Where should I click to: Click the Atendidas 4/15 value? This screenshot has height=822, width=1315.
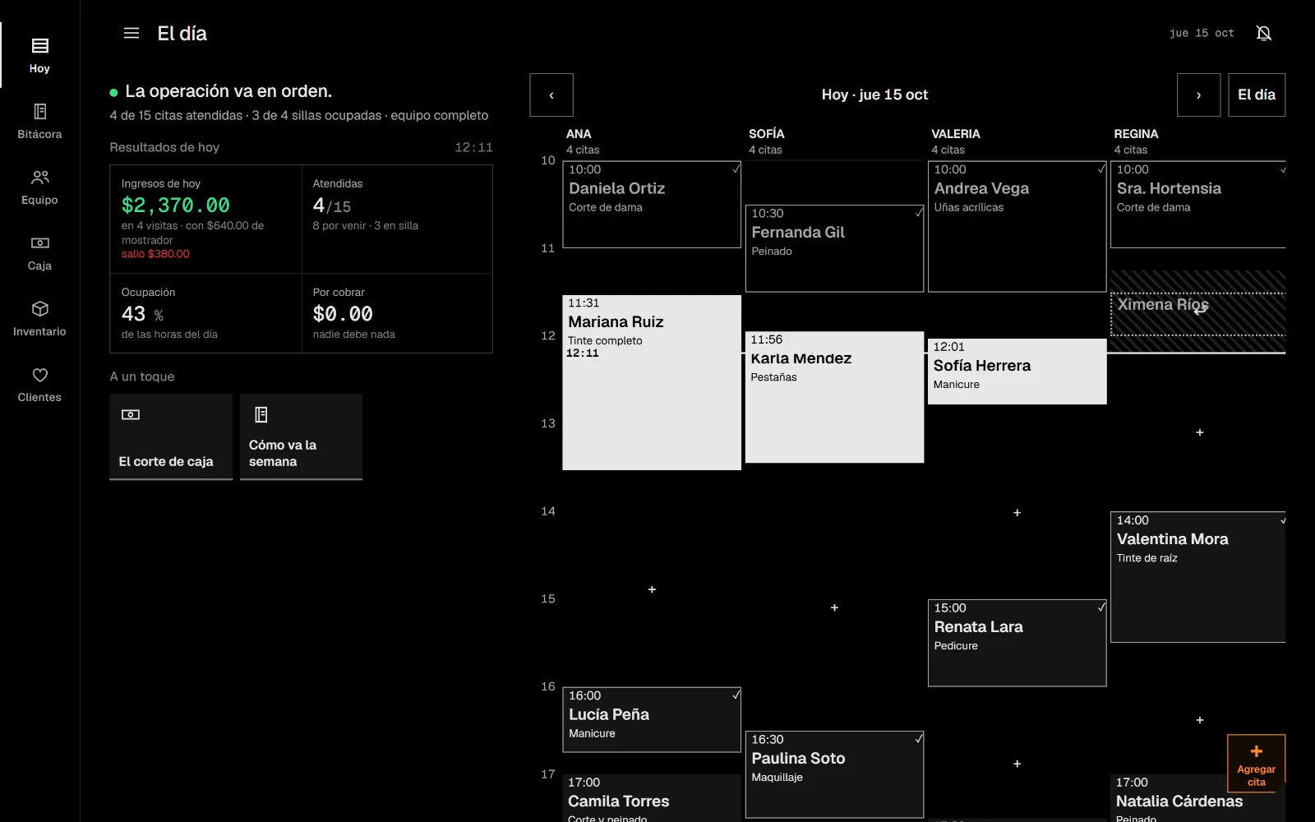(332, 205)
